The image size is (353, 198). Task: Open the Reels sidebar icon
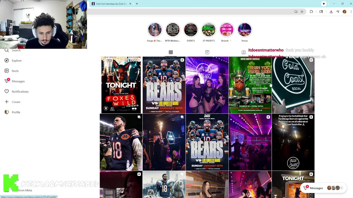7,71
